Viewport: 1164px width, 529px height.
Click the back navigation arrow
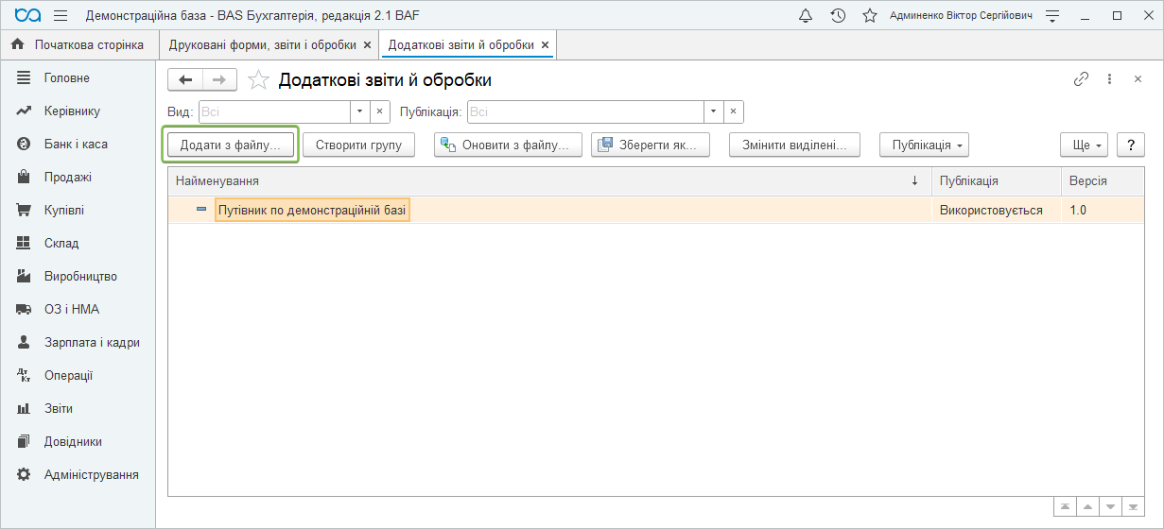coord(185,80)
